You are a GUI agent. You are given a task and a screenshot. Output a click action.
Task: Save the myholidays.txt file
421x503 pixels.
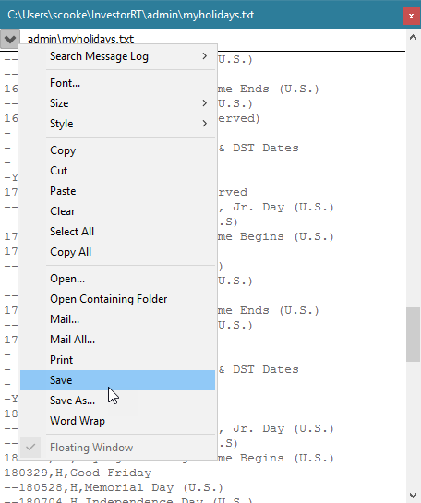click(118, 380)
